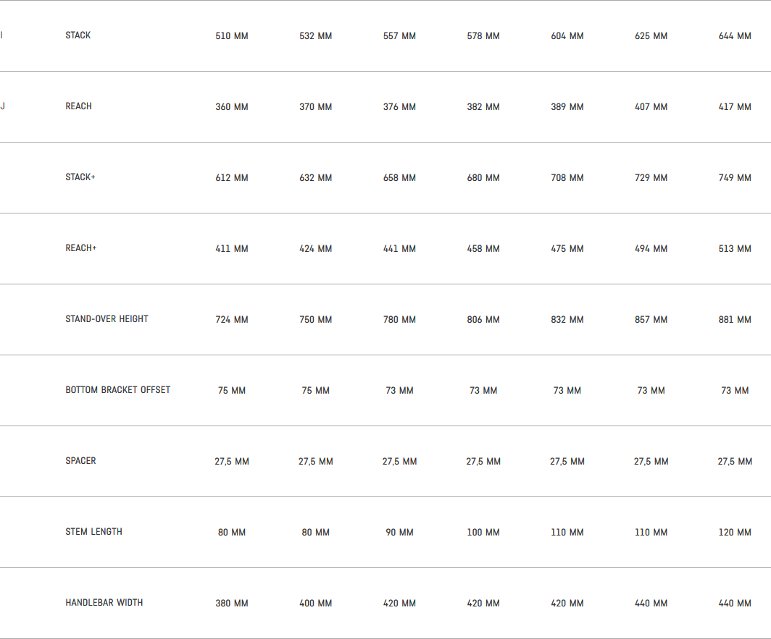Click the 510 MM stack value
This screenshot has width=771, height=639.
tap(232, 36)
